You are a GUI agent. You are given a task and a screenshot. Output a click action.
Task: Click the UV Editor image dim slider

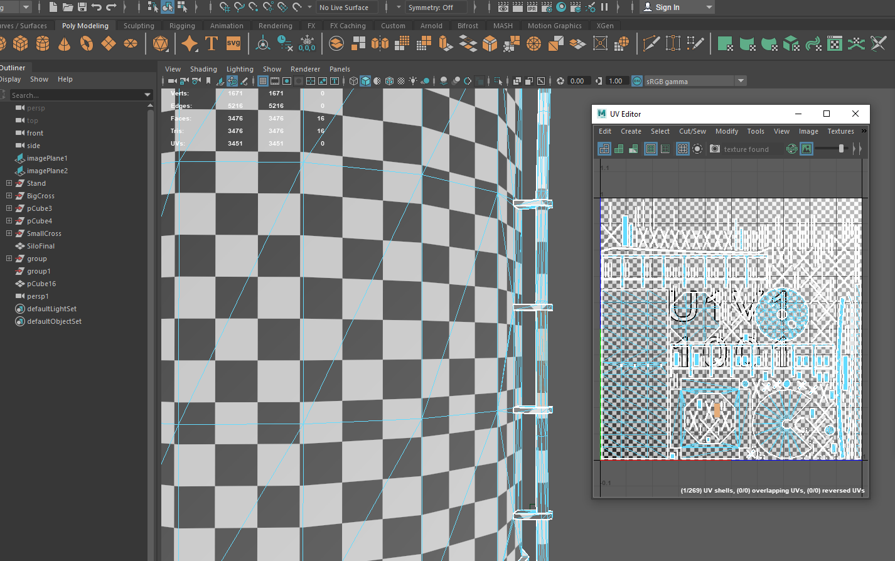[841, 149]
